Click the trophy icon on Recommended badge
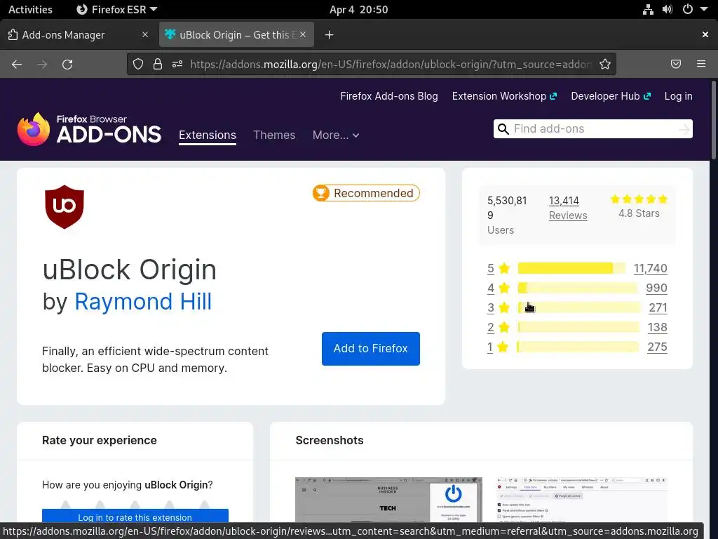718x539 pixels. 321,193
